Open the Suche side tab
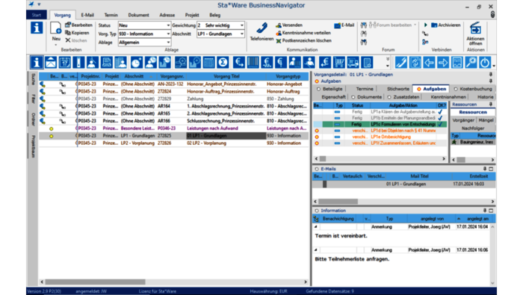Viewport: 523px width, 295px height. click(x=33, y=80)
